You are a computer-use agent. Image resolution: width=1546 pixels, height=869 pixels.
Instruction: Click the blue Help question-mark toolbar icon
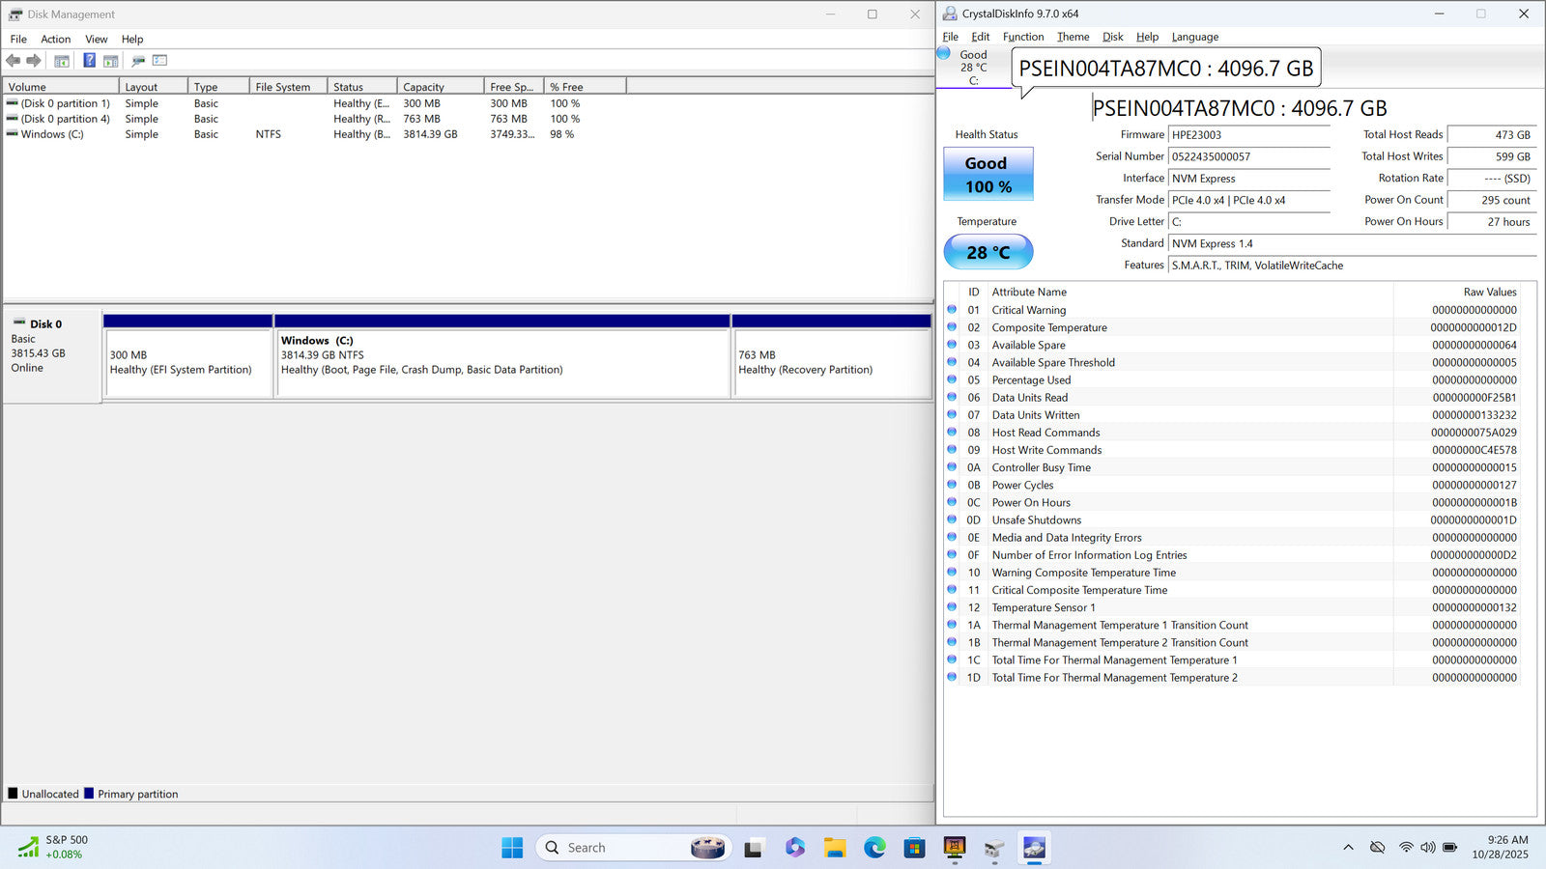(89, 61)
